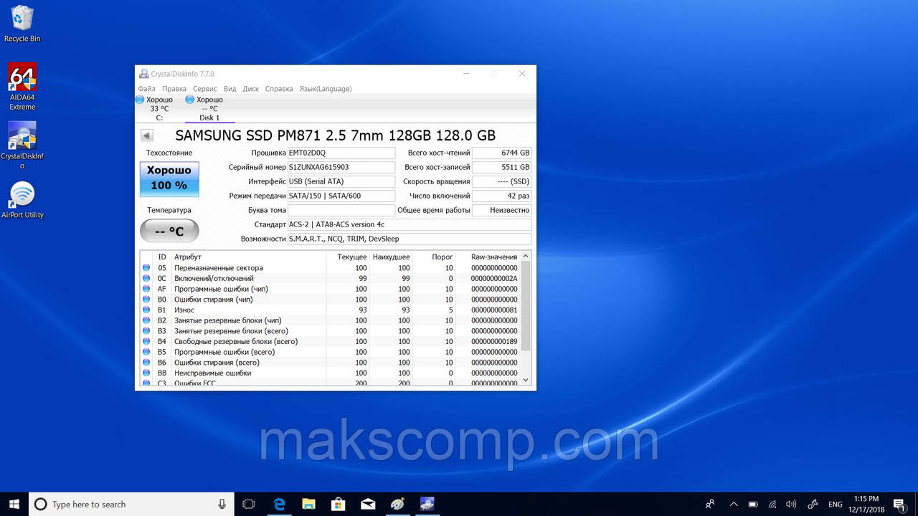This screenshot has width=918, height=516.
Task: Open the People icon in the system tray
Action: [710, 504]
